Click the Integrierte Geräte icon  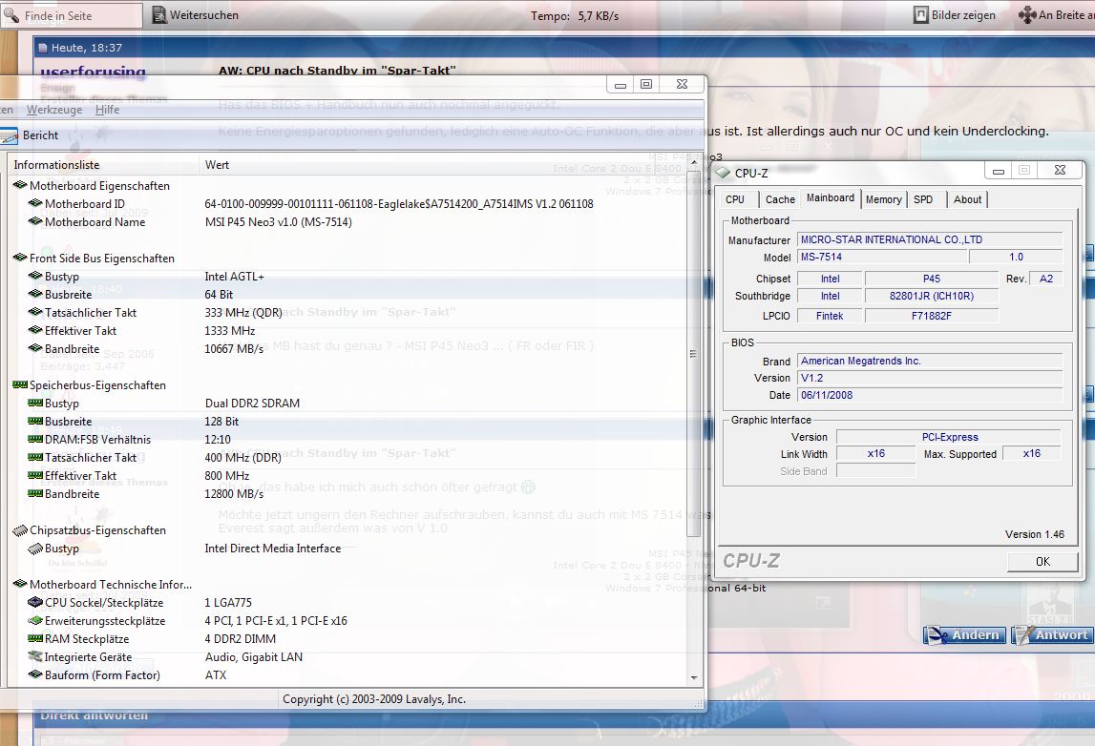(35, 656)
